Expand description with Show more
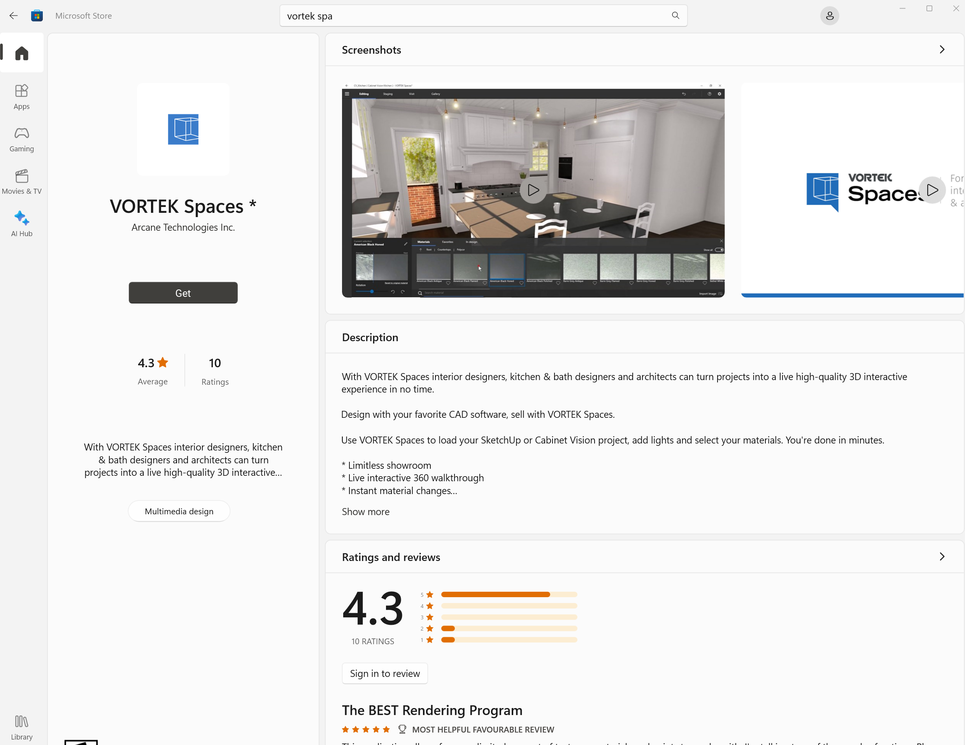The width and height of the screenshot is (965, 745). (365, 511)
